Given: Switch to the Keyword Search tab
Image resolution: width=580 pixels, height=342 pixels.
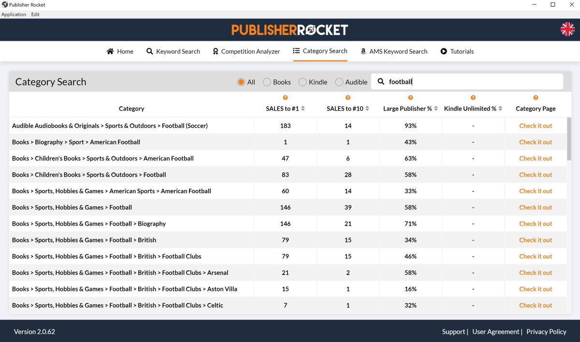Looking at the screenshot, I should [173, 51].
